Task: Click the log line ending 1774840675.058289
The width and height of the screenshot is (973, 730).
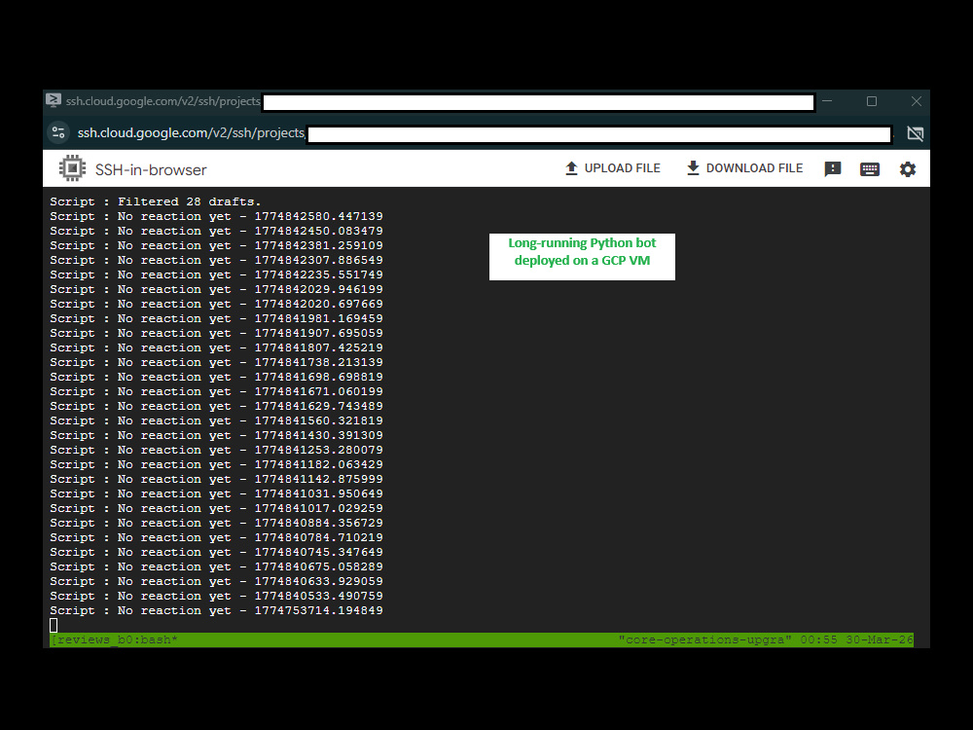Action: 217,566
